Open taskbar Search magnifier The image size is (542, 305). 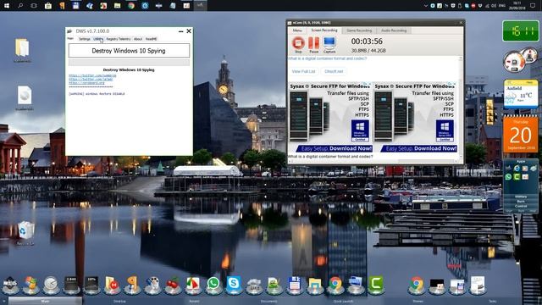pyautogui.click(x=20, y=6)
